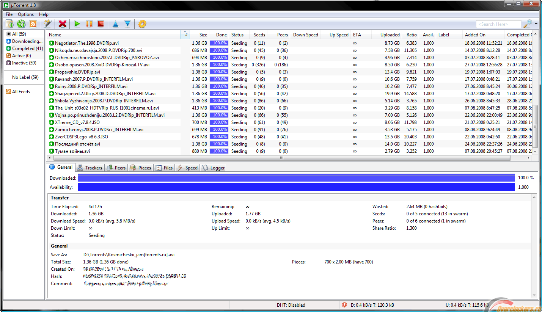This screenshot has width=542, height=312.
Task: Expand the All Feeds sidebar item
Action: (x=21, y=91)
